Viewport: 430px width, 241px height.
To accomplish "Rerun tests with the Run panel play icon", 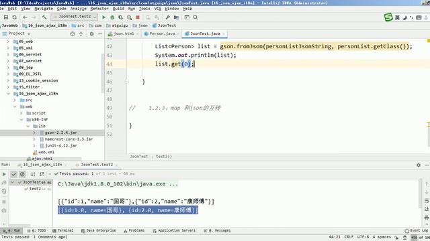I will (x=4, y=174).
